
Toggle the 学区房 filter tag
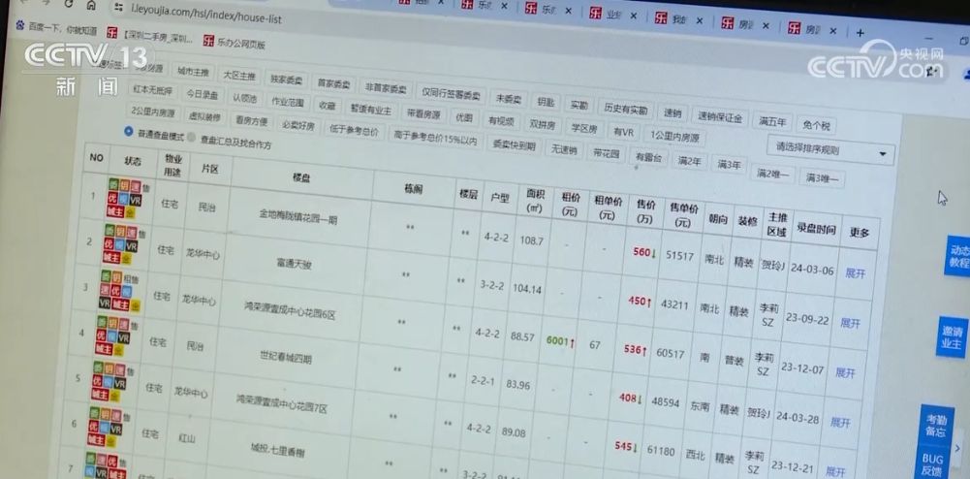[x=581, y=127]
